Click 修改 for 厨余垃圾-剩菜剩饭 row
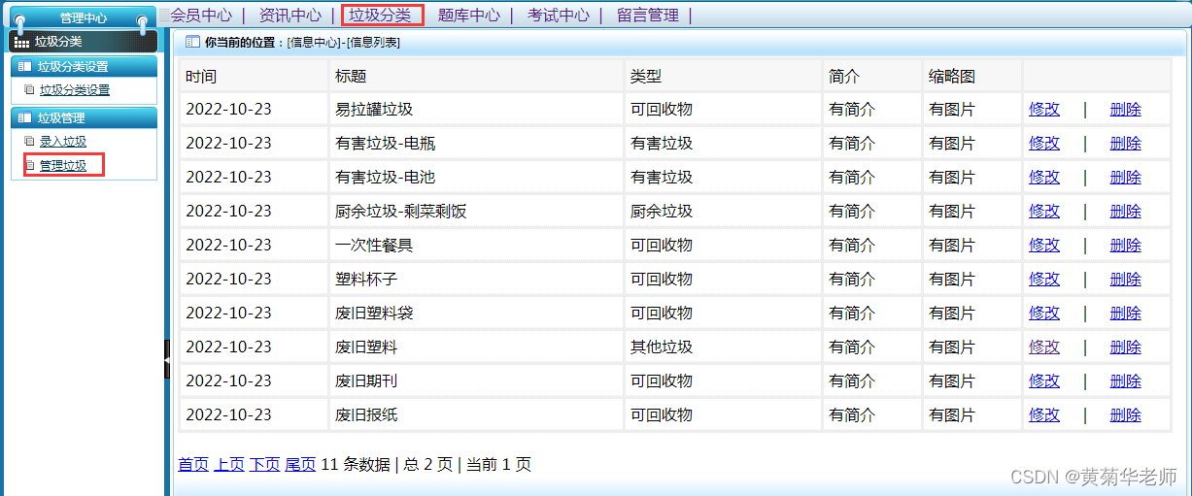 [1044, 212]
